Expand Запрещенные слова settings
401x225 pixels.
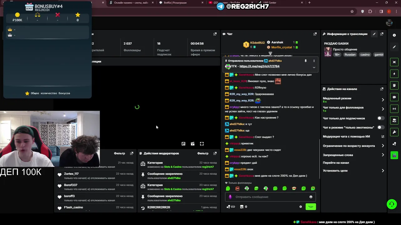pyautogui.click(x=383, y=155)
